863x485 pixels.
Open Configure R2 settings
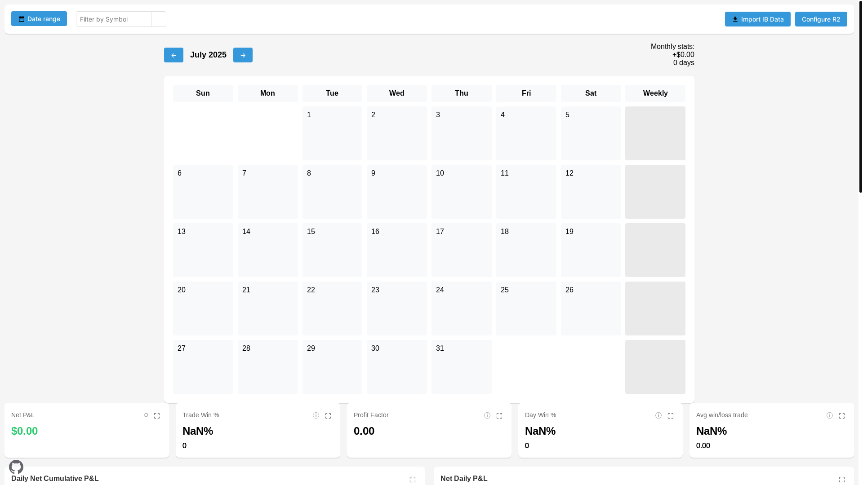(821, 19)
